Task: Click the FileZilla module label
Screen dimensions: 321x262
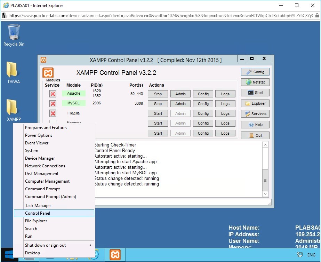Action: [73, 113]
